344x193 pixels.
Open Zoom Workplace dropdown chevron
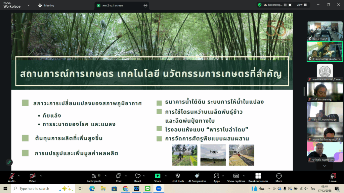pos(28,5)
